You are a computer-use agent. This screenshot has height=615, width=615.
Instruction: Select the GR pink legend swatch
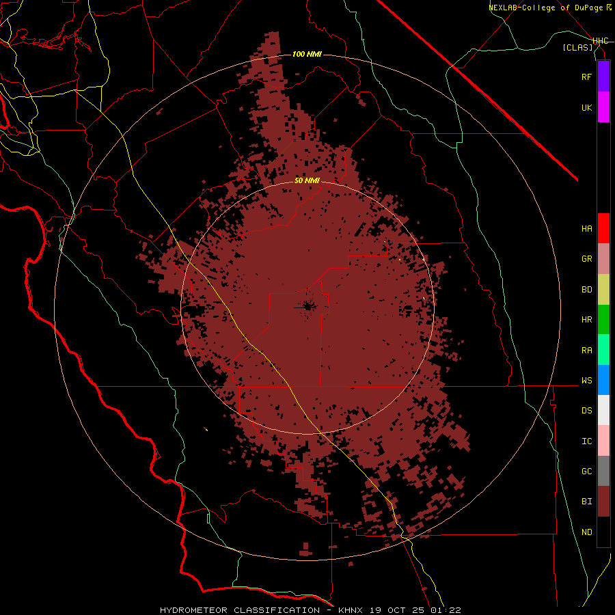pos(603,259)
